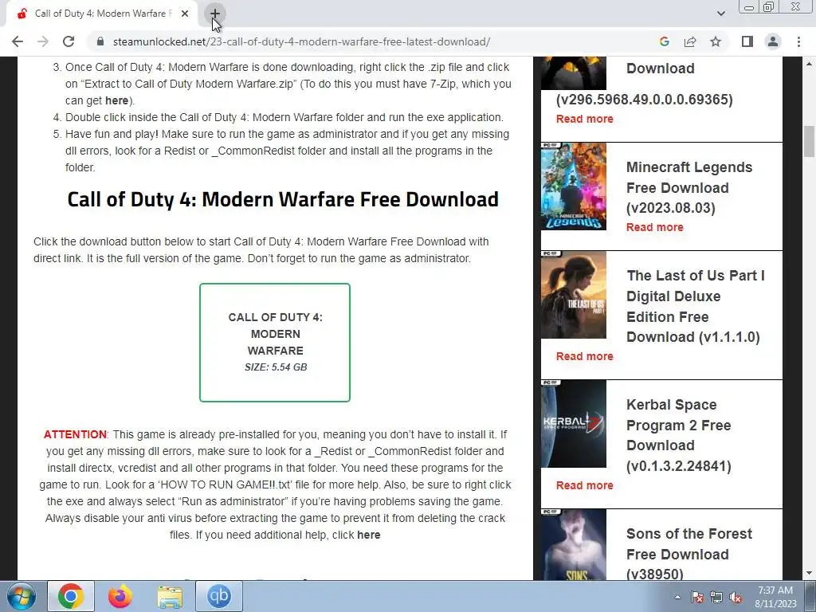This screenshot has width=816, height=612.
Task: Go forward in browser history
Action: tap(43, 41)
